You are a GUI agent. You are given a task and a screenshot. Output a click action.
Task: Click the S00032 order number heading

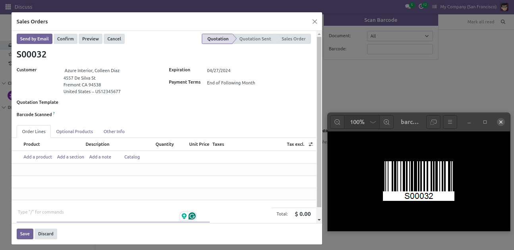[x=32, y=55]
